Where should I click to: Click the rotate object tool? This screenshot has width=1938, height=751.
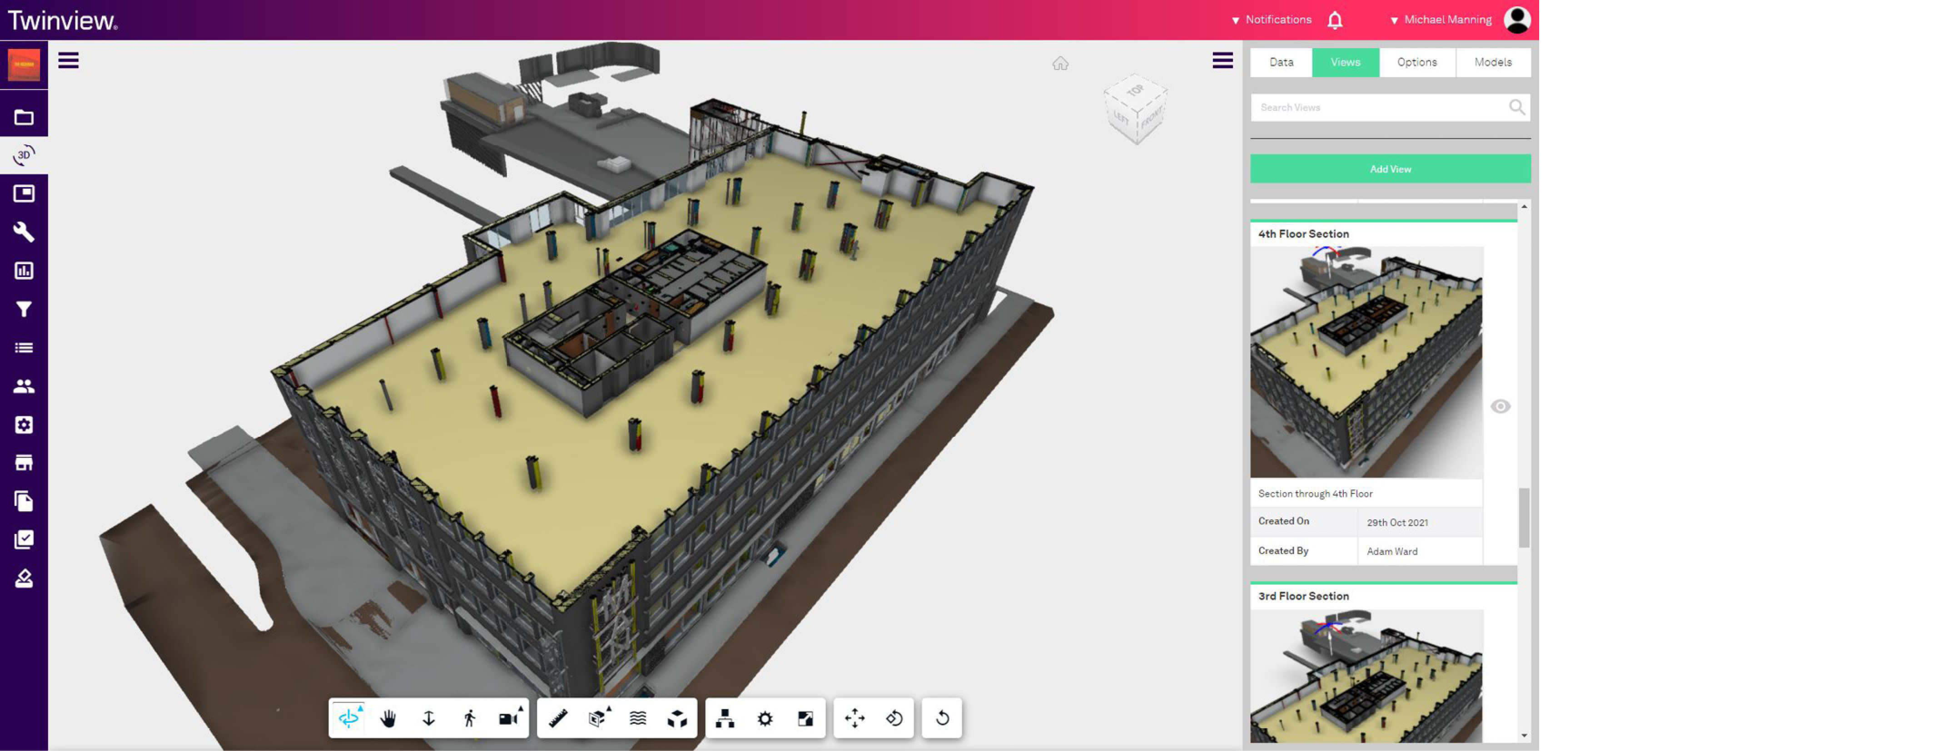[x=894, y=719]
